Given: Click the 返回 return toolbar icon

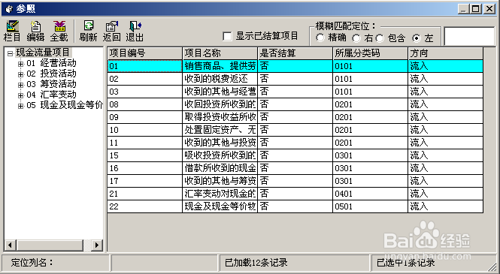Looking at the screenshot, I should 111,31.
